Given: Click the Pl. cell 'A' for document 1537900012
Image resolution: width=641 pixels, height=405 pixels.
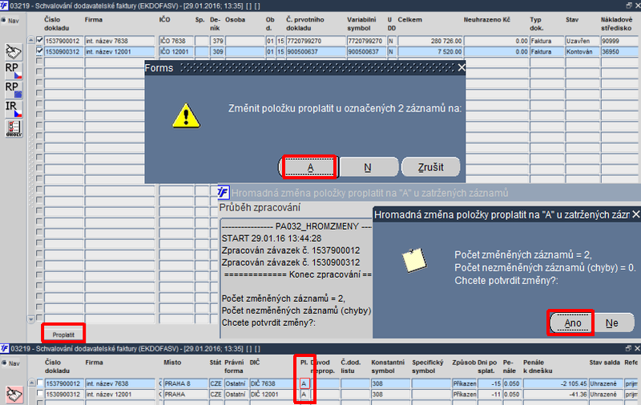Looking at the screenshot, I should [304, 383].
